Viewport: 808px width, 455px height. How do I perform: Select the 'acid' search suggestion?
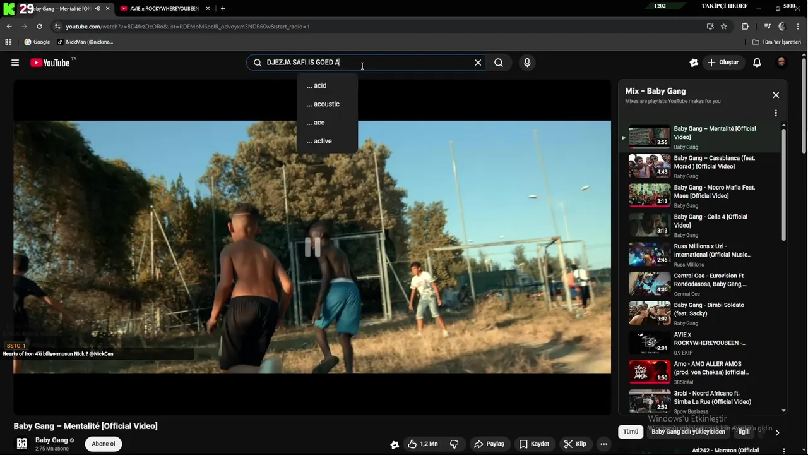pos(327,85)
